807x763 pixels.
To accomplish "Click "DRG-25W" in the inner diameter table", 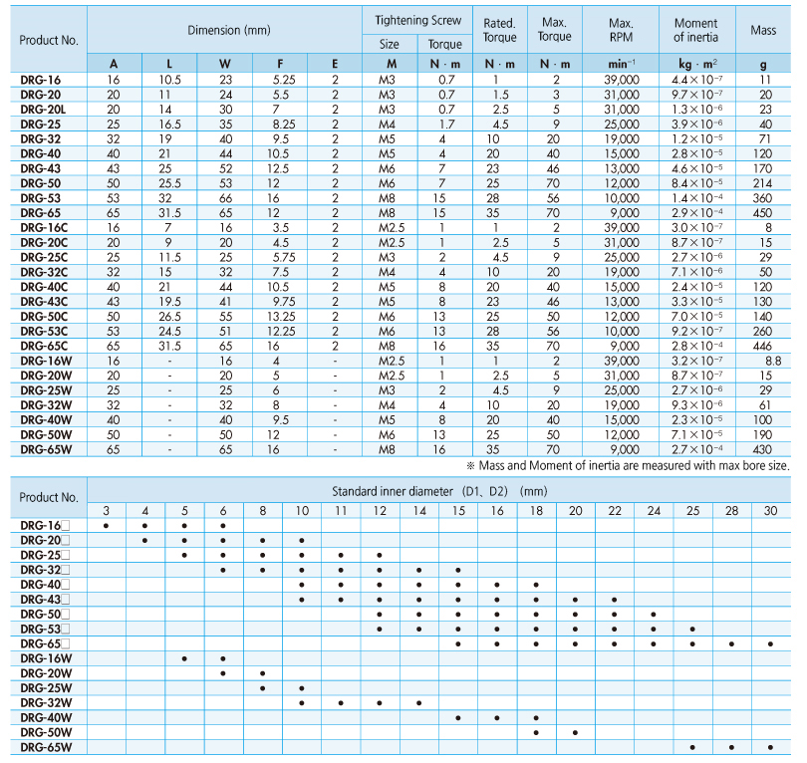I will (46, 688).
